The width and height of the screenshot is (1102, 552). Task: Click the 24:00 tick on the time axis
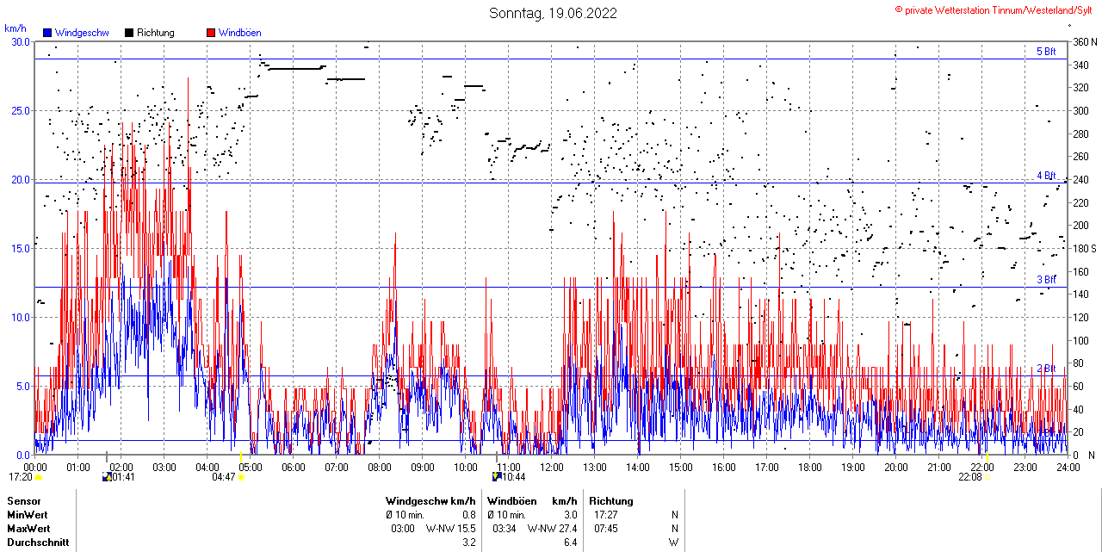[x=1068, y=468]
